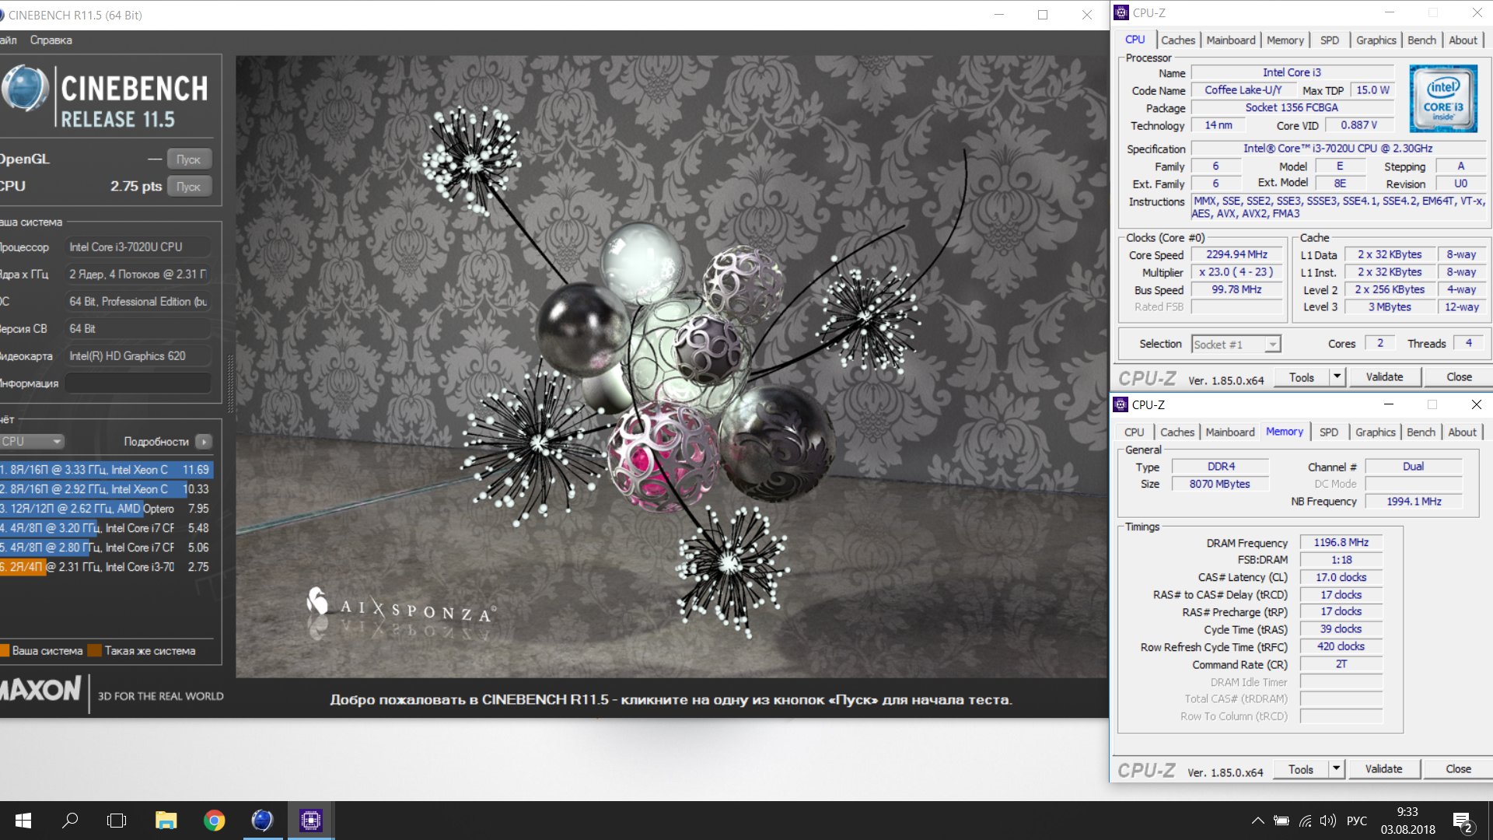Open volume speaker tray icon
Screen dimensions: 1493x840
1328,821
